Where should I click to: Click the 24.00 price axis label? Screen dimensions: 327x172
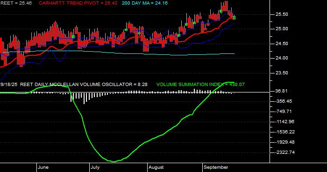pyautogui.click(x=282, y=58)
